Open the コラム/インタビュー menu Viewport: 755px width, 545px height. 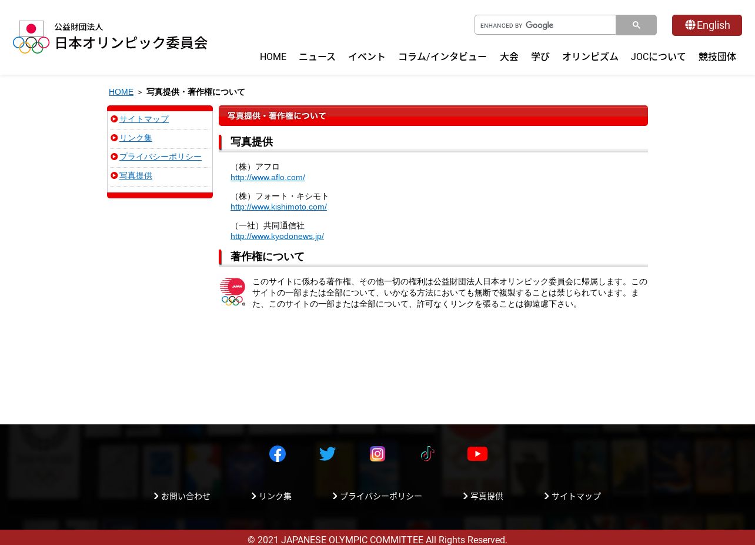442,57
